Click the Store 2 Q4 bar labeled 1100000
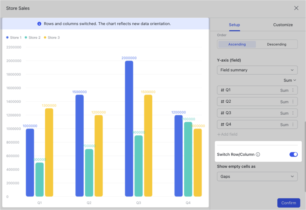This screenshot has height=210, width=306. [188, 159]
